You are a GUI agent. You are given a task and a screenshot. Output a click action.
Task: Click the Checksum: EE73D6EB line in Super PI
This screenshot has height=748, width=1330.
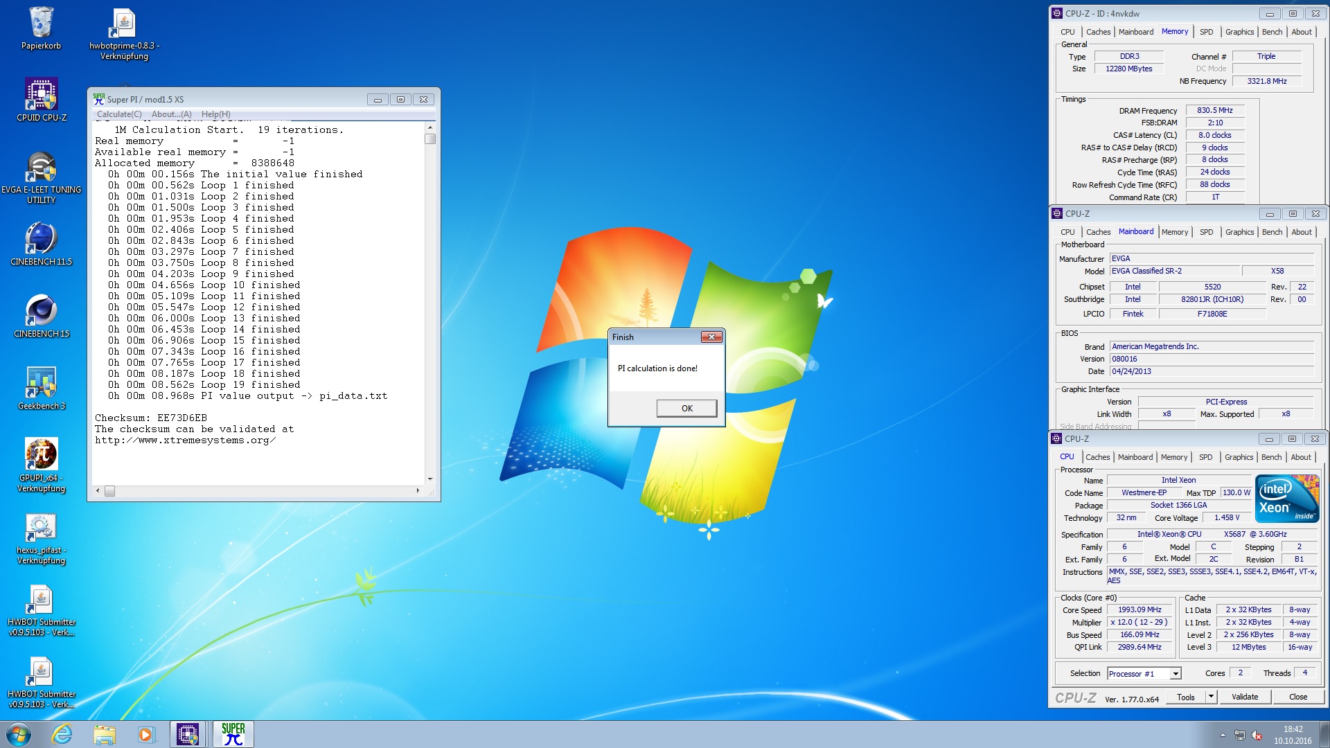[150, 418]
